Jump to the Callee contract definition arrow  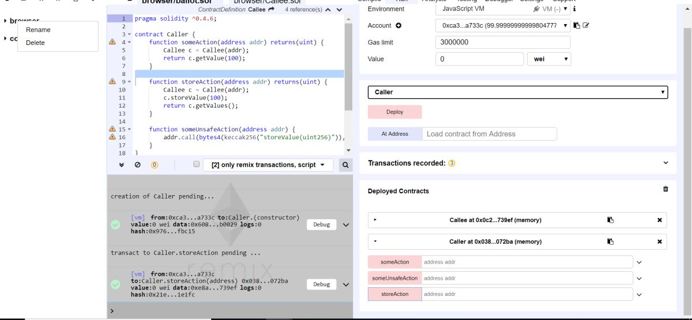[272, 10]
